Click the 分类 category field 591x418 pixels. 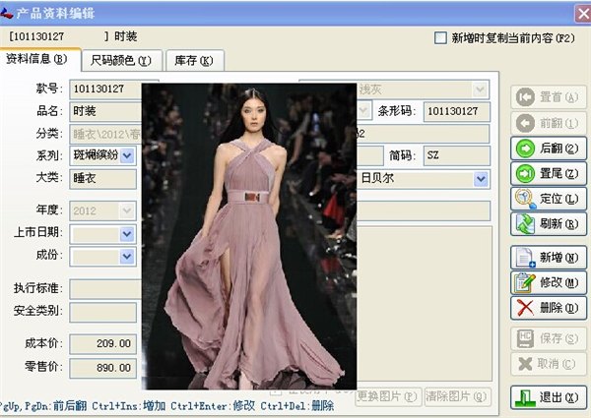tap(105, 134)
